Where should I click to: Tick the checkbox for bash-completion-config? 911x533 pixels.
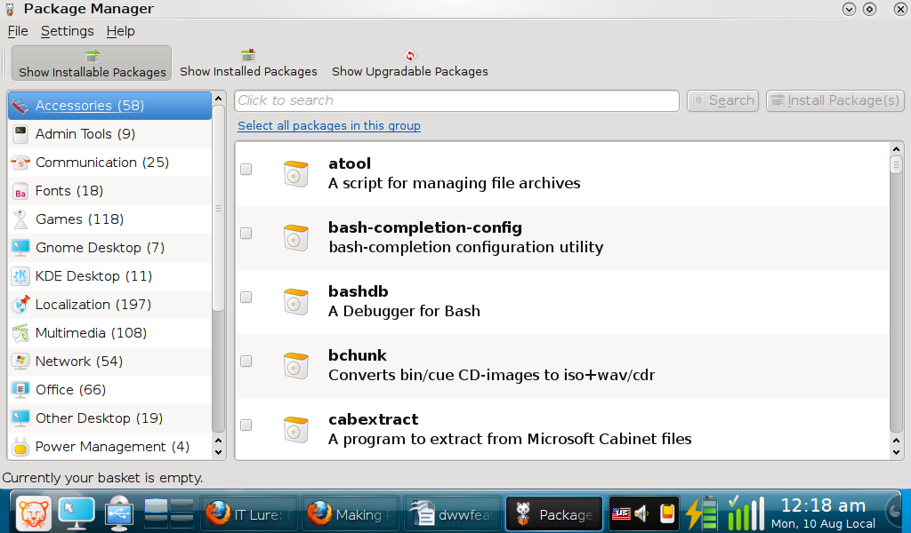coord(246,233)
